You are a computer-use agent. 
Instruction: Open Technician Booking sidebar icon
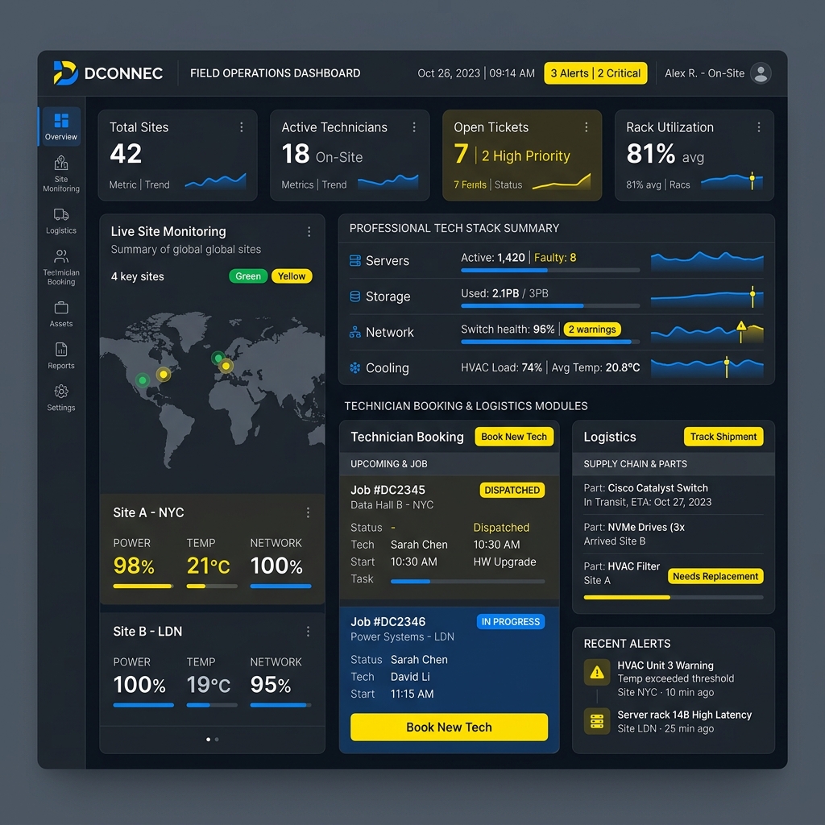pos(61,257)
